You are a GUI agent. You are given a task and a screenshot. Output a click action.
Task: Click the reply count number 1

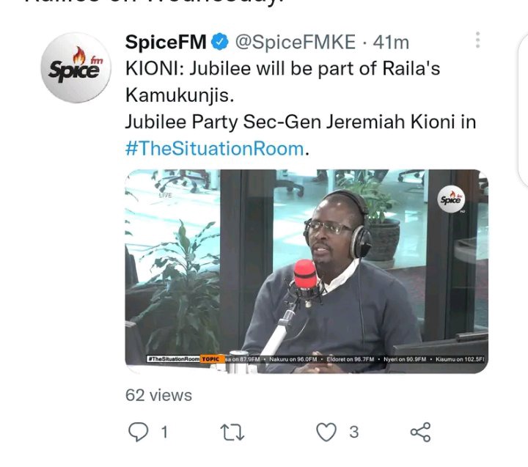[x=164, y=432]
